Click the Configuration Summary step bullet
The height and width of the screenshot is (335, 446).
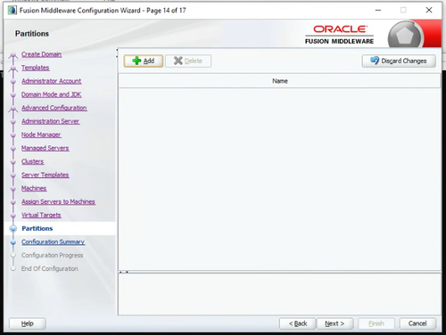[13, 242]
